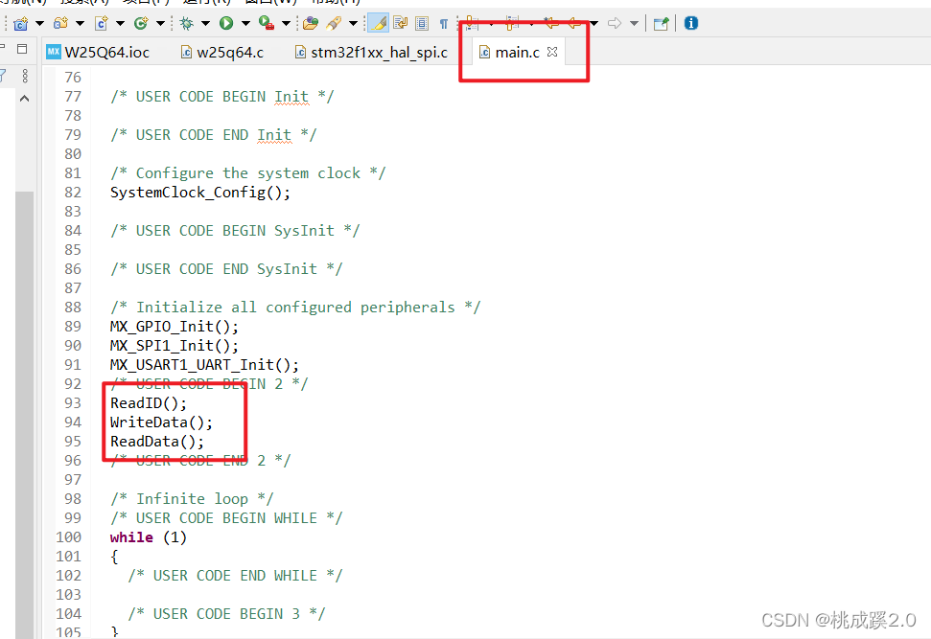Click the ReadID(); call

click(x=149, y=403)
